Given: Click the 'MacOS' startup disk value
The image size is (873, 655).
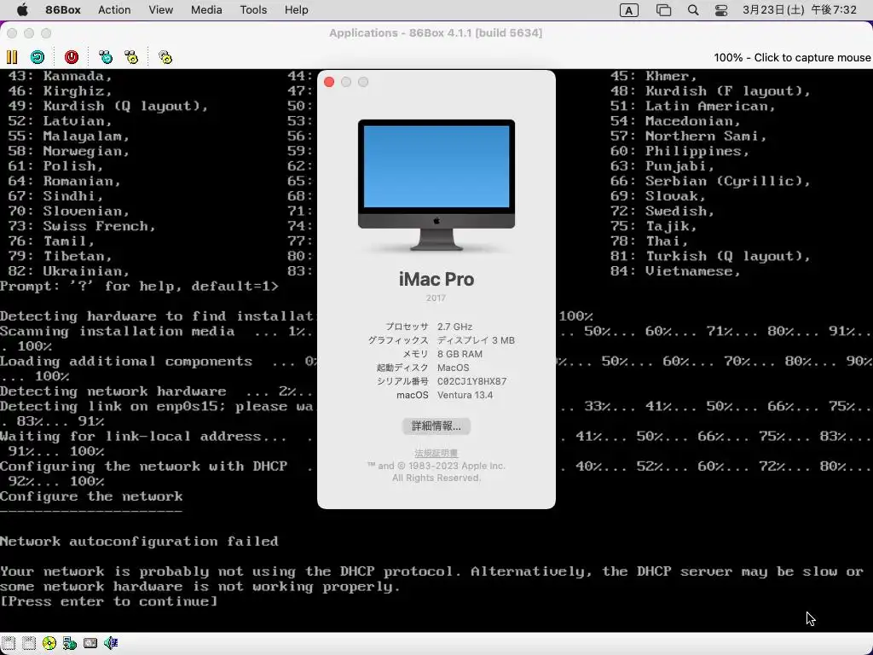Looking at the screenshot, I should pyautogui.click(x=454, y=368).
